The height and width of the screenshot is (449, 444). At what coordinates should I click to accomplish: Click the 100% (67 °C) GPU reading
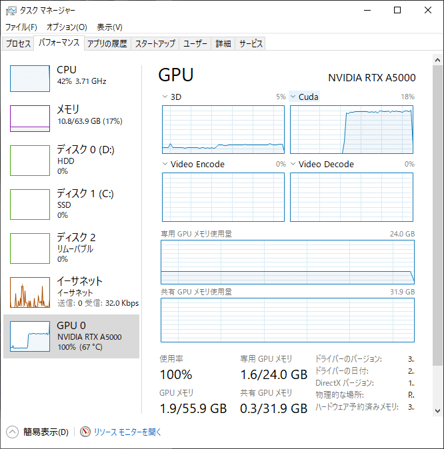point(80,347)
